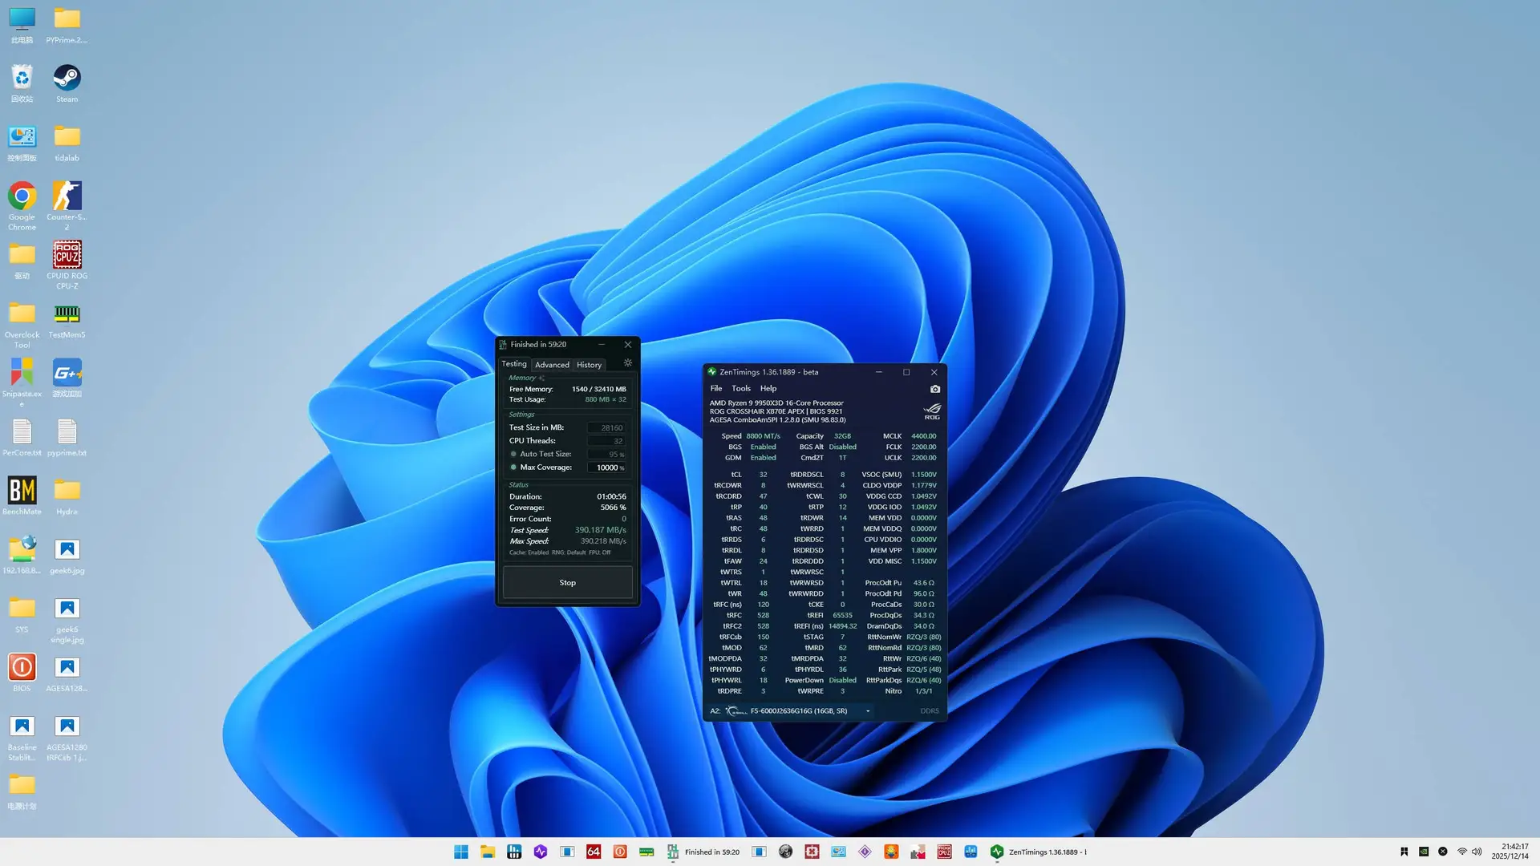Click the MCLK value '4400.00'
This screenshot has width=1540, height=866.
click(923, 436)
